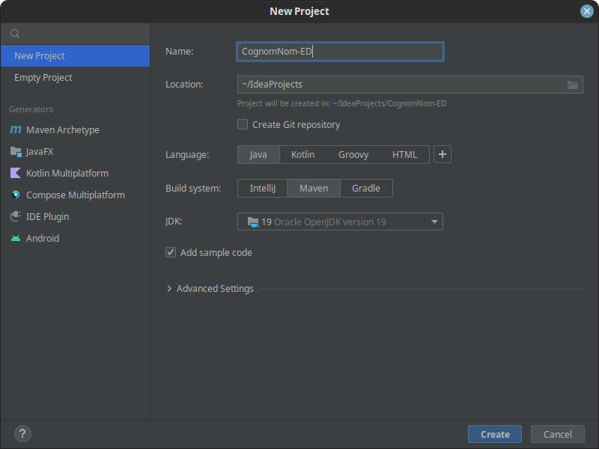The height and width of the screenshot is (449, 599).
Task: Expand Advanced Settings section
Action: (x=169, y=289)
